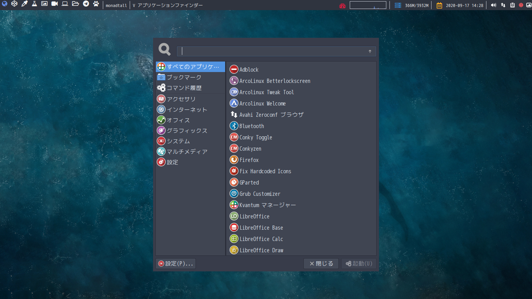Pick LibreOffice Draw at the list bottom
The width and height of the screenshot is (532, 299).
click(x=301, y=250)
